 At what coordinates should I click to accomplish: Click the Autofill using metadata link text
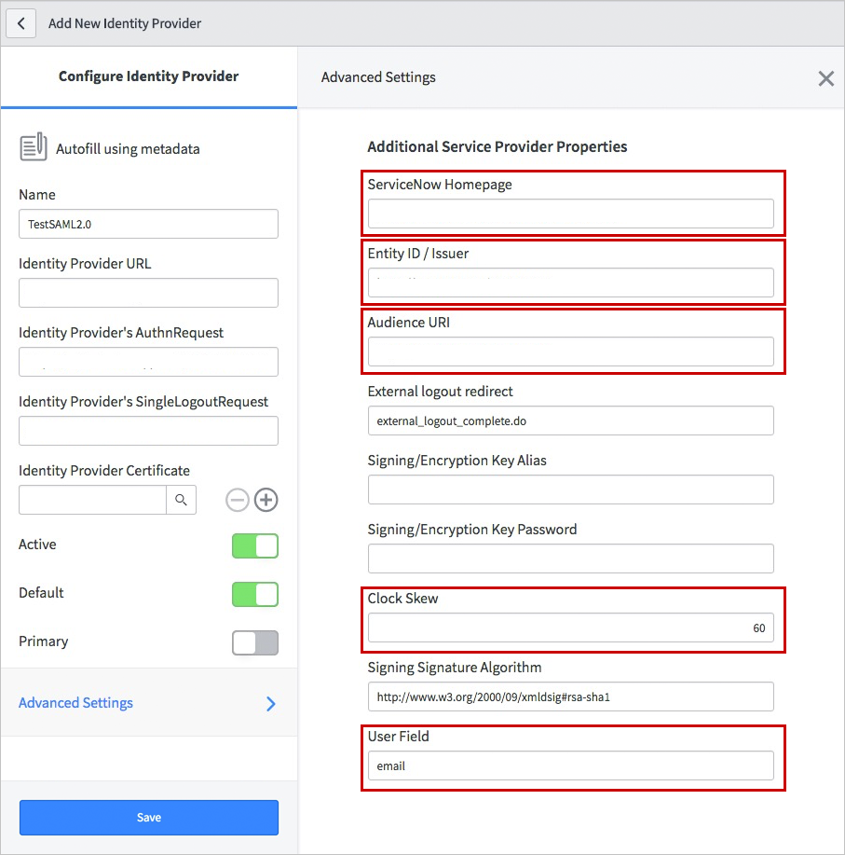128,149
